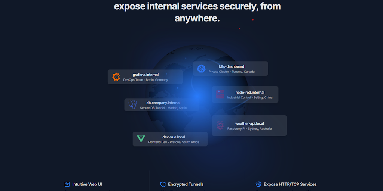Click the Encrypted Tunnels heading
Image resolution: width=383 pixels, height=191 pixels.
click(186, 184)
